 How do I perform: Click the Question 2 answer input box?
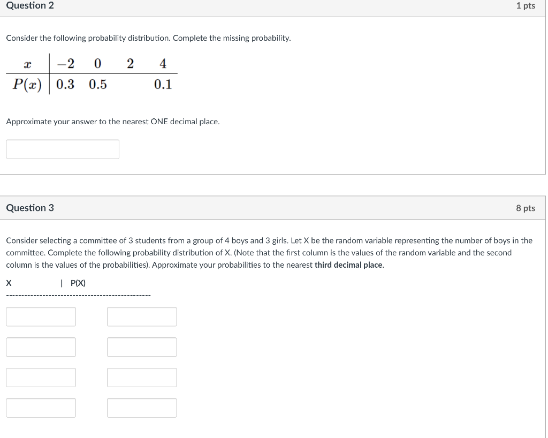[62, 148]
